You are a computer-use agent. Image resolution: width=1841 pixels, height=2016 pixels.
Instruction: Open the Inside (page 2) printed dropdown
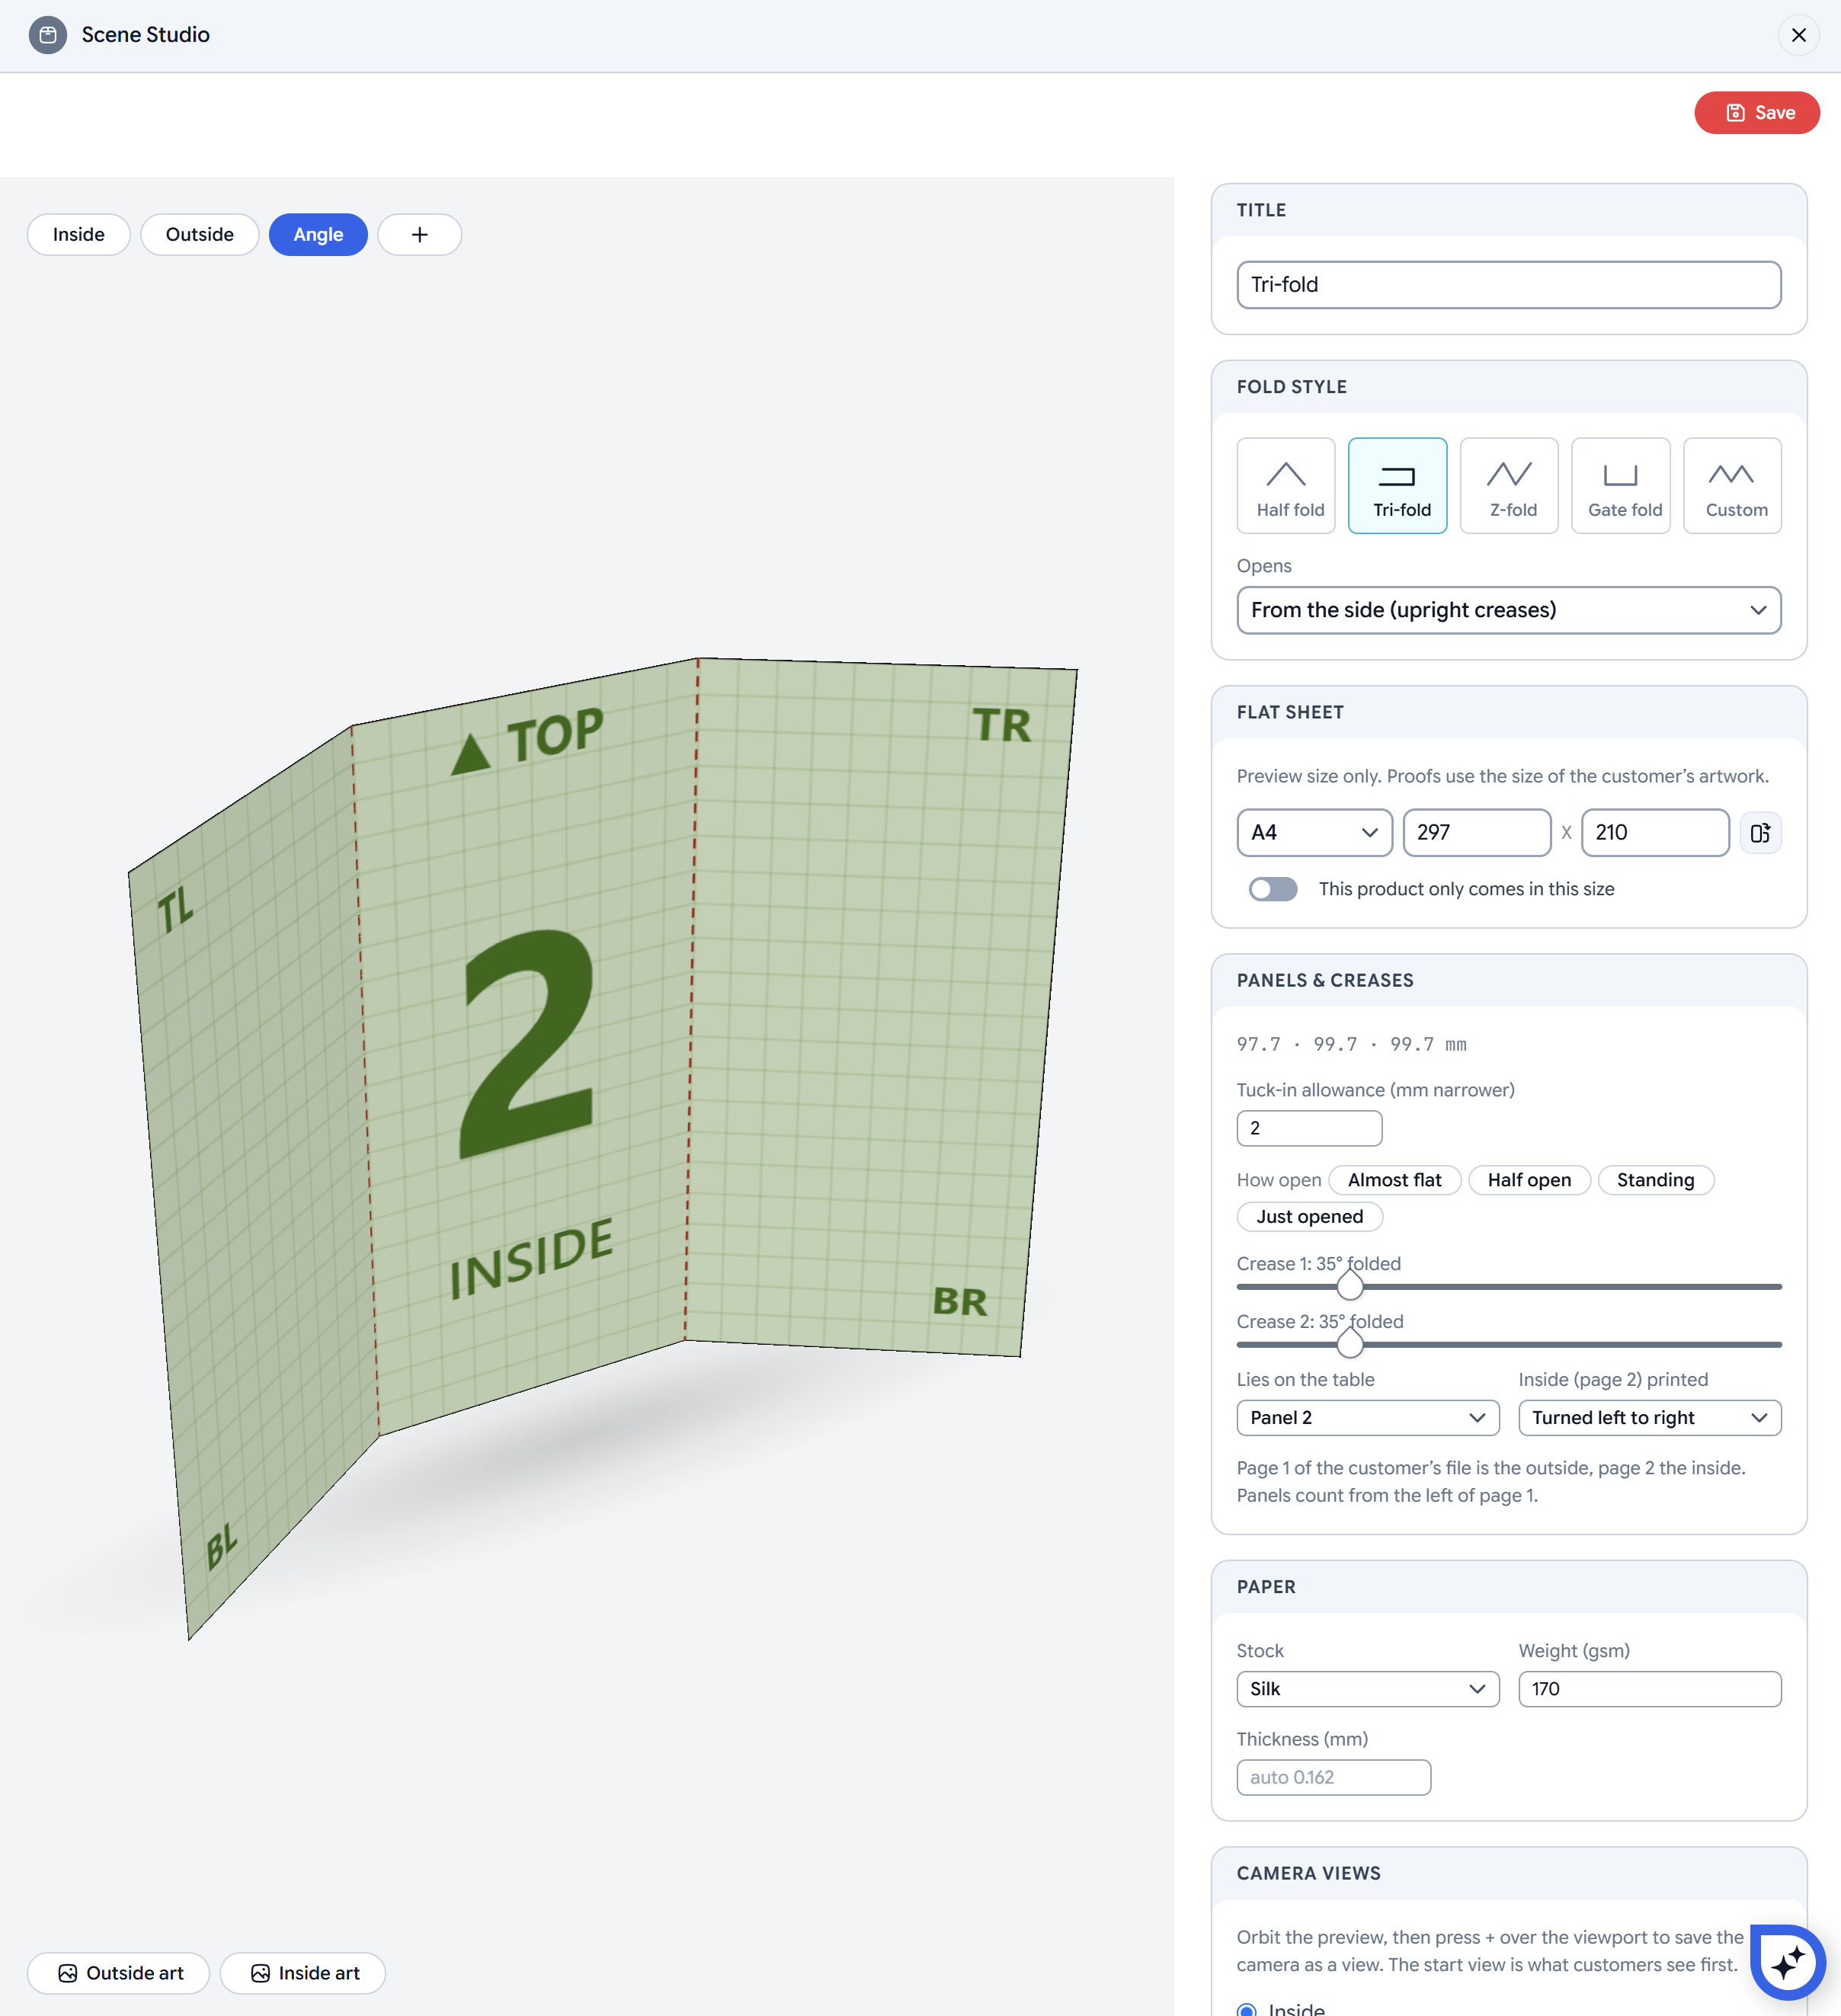click(x=1649, y=1418)
